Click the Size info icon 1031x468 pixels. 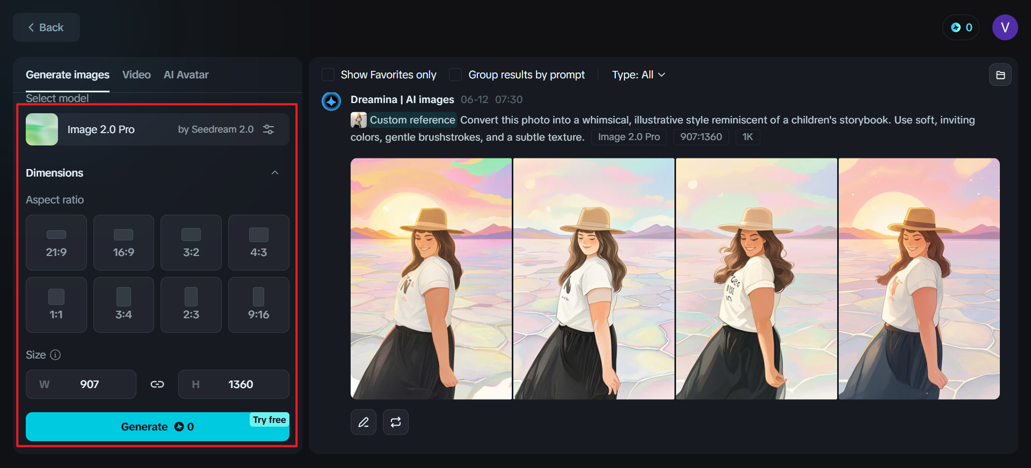55,355
